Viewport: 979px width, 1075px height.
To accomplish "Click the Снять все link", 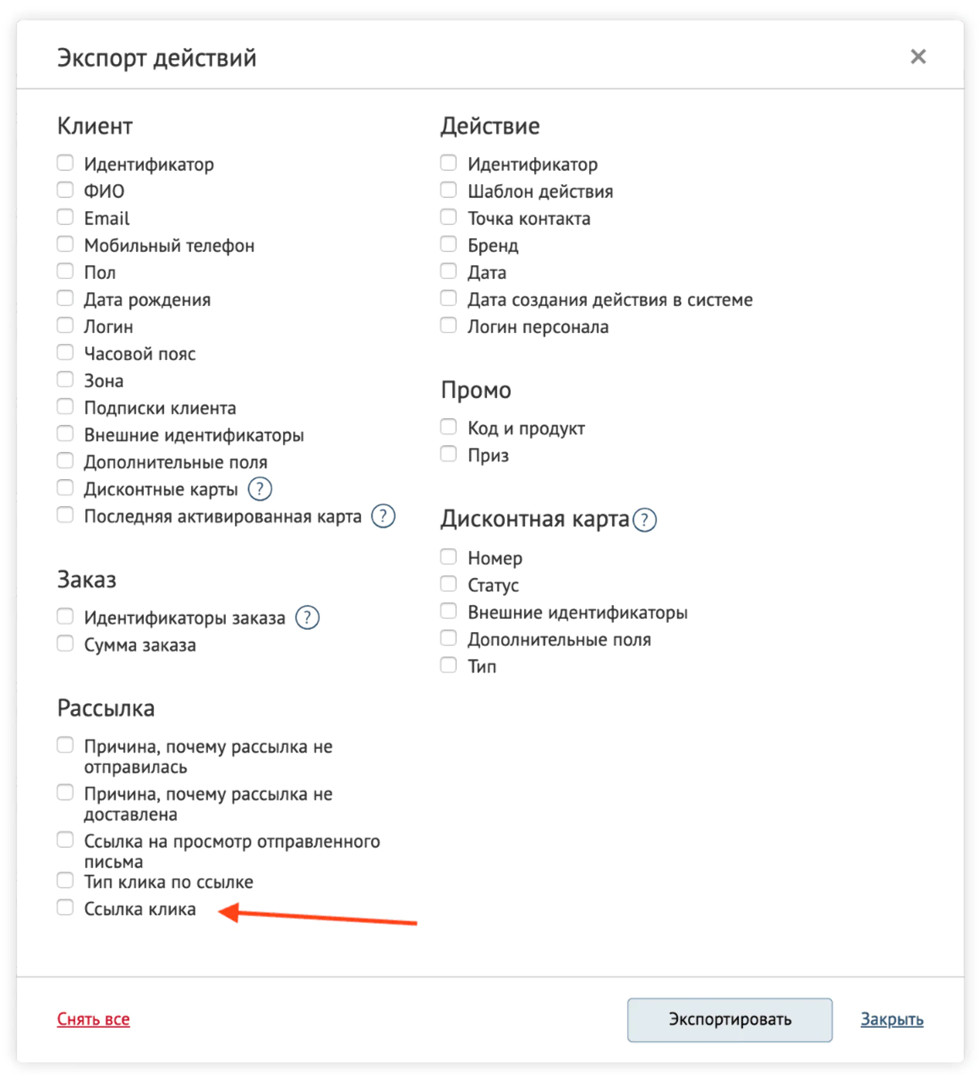I will point(94,1019).
